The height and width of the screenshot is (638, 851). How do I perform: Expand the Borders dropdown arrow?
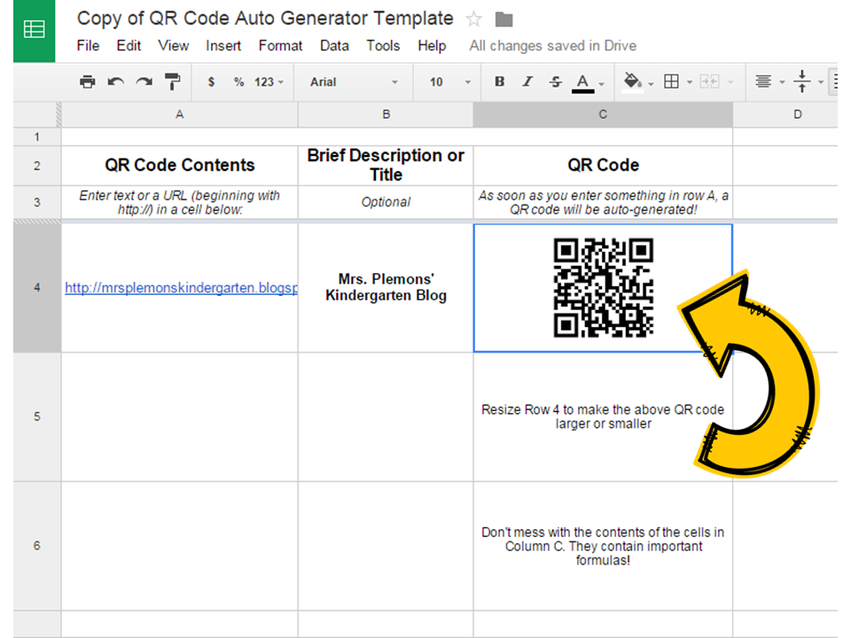click(x=690, y=82)
